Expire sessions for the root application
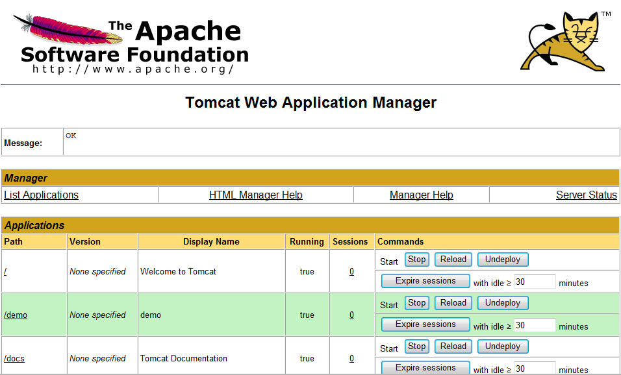621x375 pixels. pos(425,281)
